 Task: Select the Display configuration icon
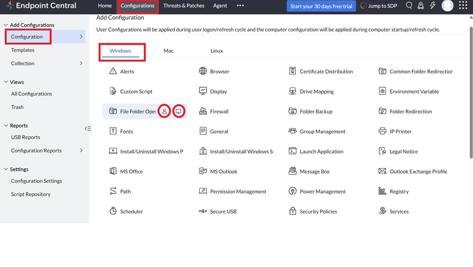[203, 91]
